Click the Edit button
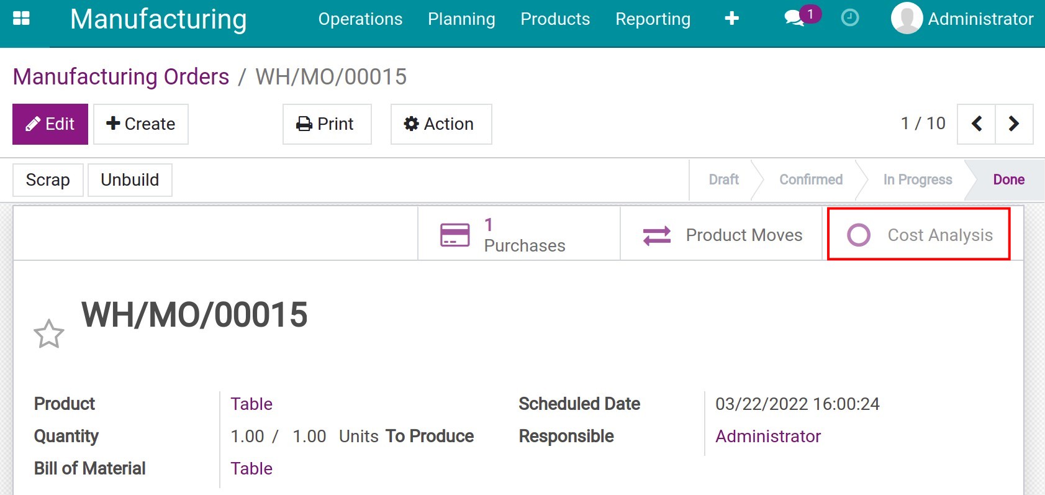This screenshot has width=1045, height=495. tap(50, 124)
